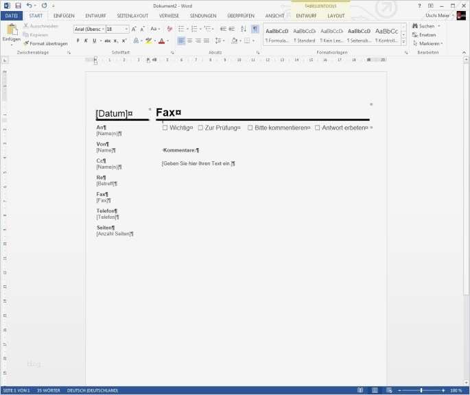Screen dimensions: 470x395
Task: Apply the Standard style
Action: pos(304,35)
